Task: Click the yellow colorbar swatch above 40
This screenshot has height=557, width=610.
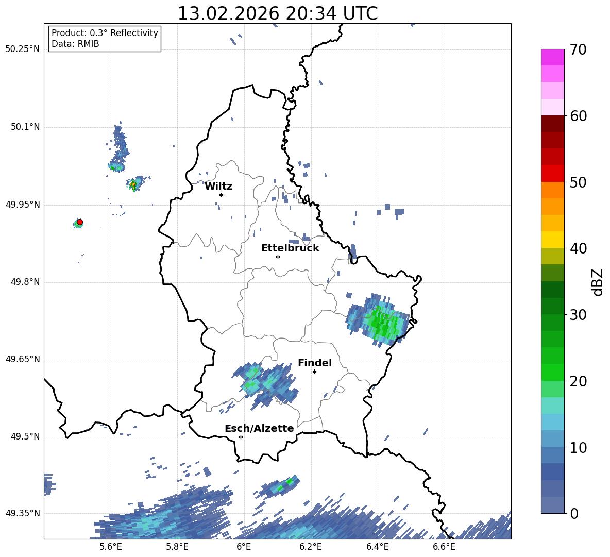Action: tap(552, 240)
